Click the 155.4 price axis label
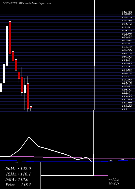The height and width of the screenshot is (189, 135). (x=126, y=43)
